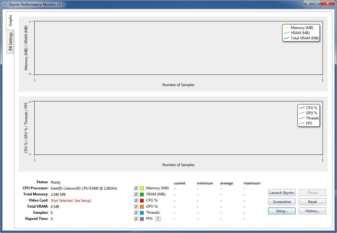Toggle the GPU % checkbox
The height and width of the screenshot is (233, 337).
[136, 207]
